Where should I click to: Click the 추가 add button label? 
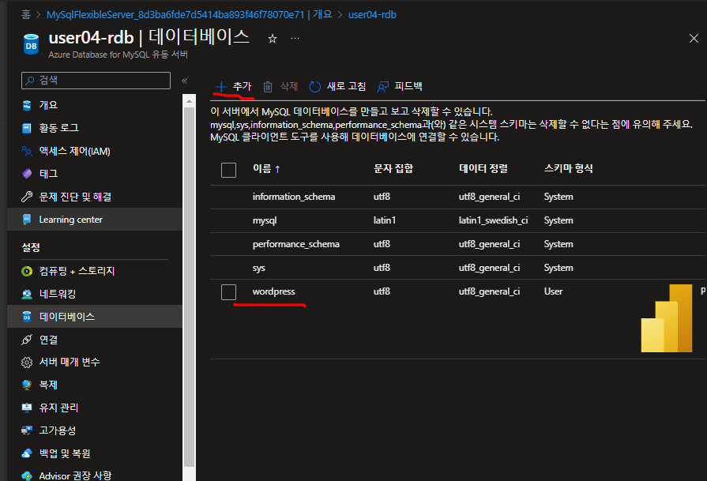coord(243,86)
